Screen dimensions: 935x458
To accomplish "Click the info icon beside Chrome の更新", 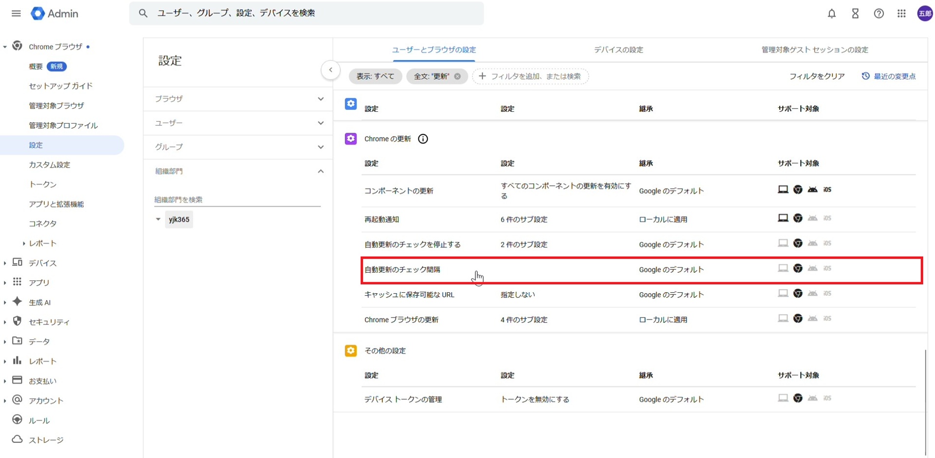I will [x=423, y=139].
